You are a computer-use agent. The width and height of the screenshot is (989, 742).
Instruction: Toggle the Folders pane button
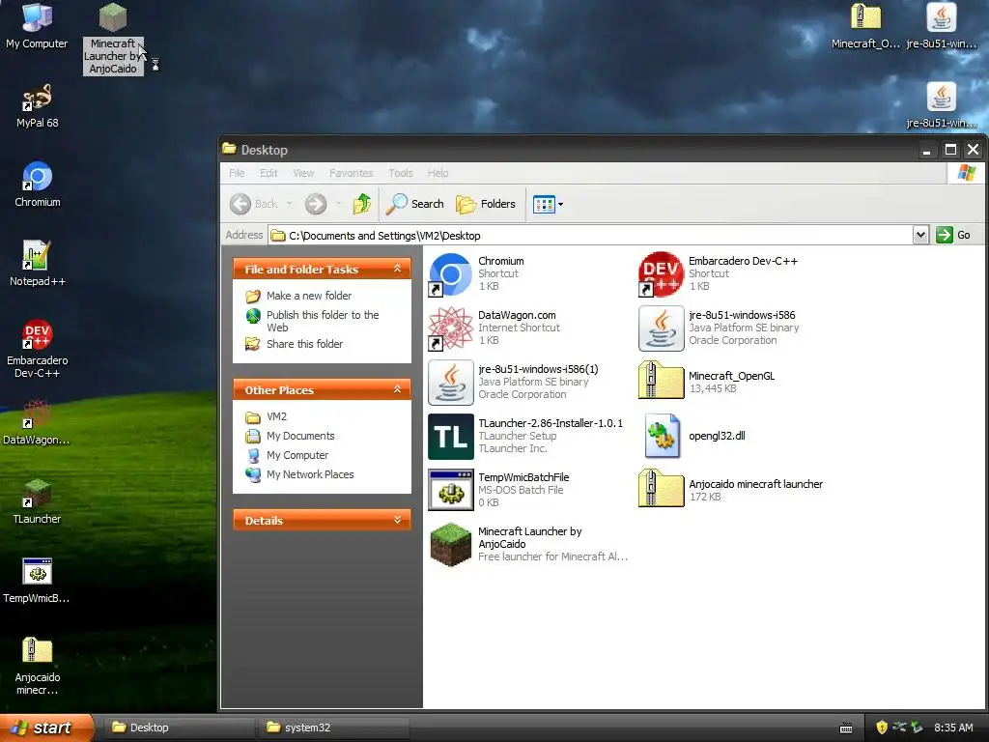(486, 204)
